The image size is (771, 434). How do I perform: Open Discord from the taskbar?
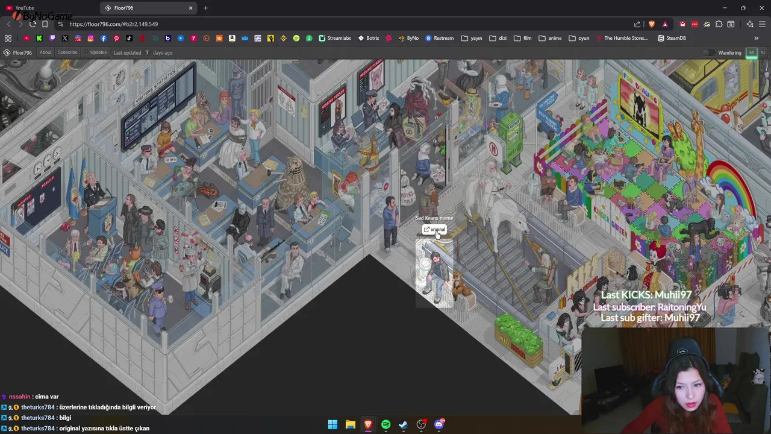(x=439, y=424)
